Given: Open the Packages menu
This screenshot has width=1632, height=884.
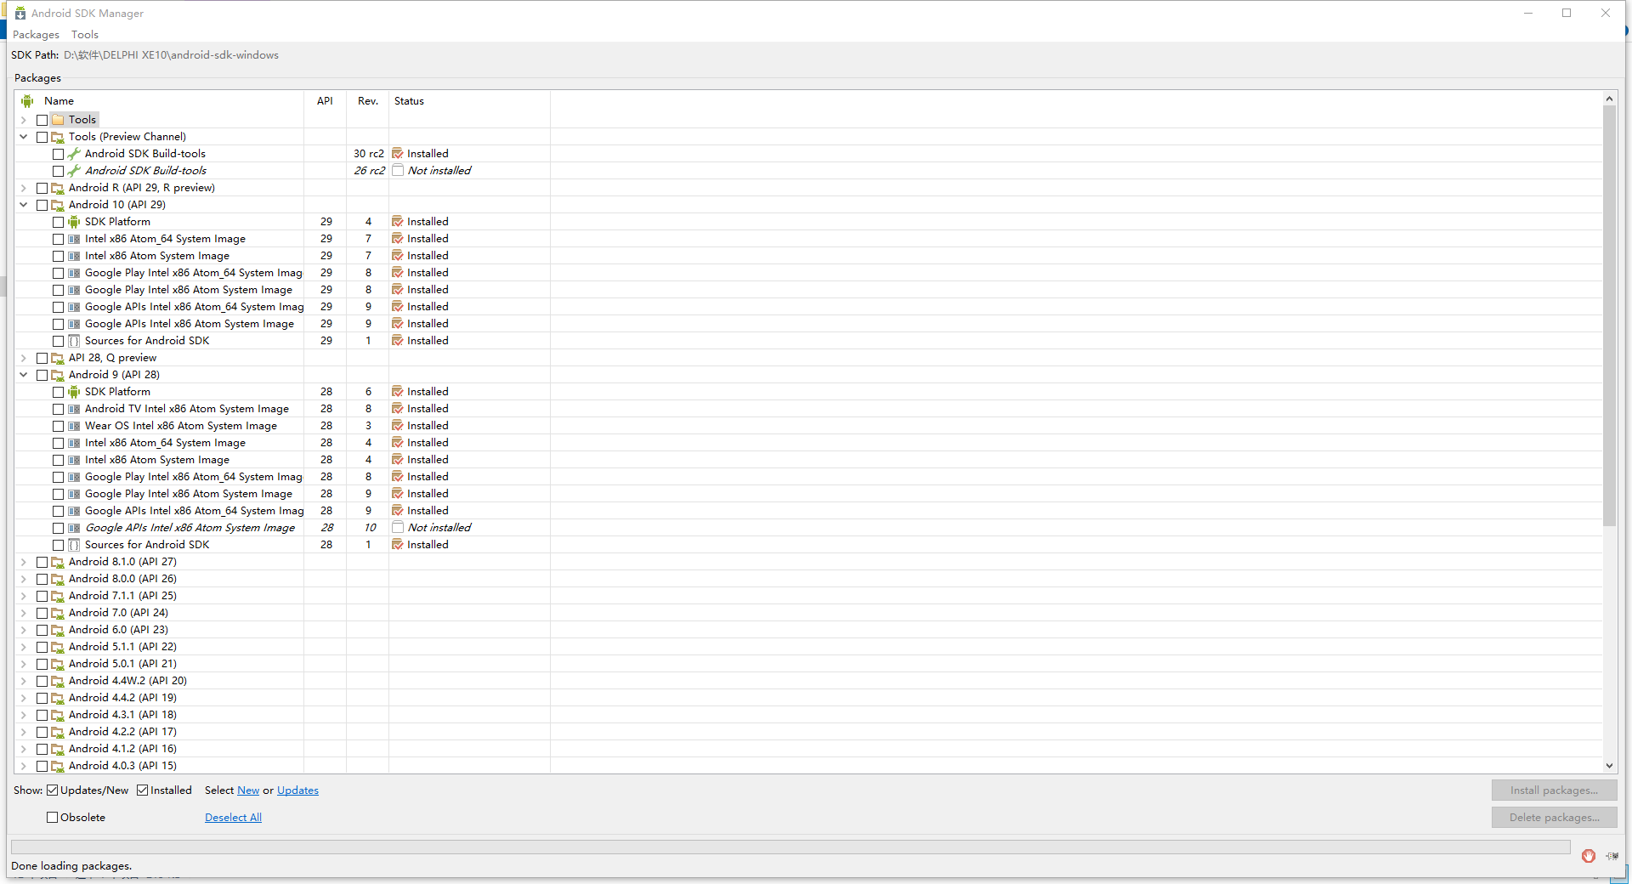Looking at the screenshot, I should 36,35.
